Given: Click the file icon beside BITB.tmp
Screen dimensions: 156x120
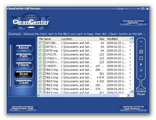Looking at the screenshot, I should click(44, 51).
